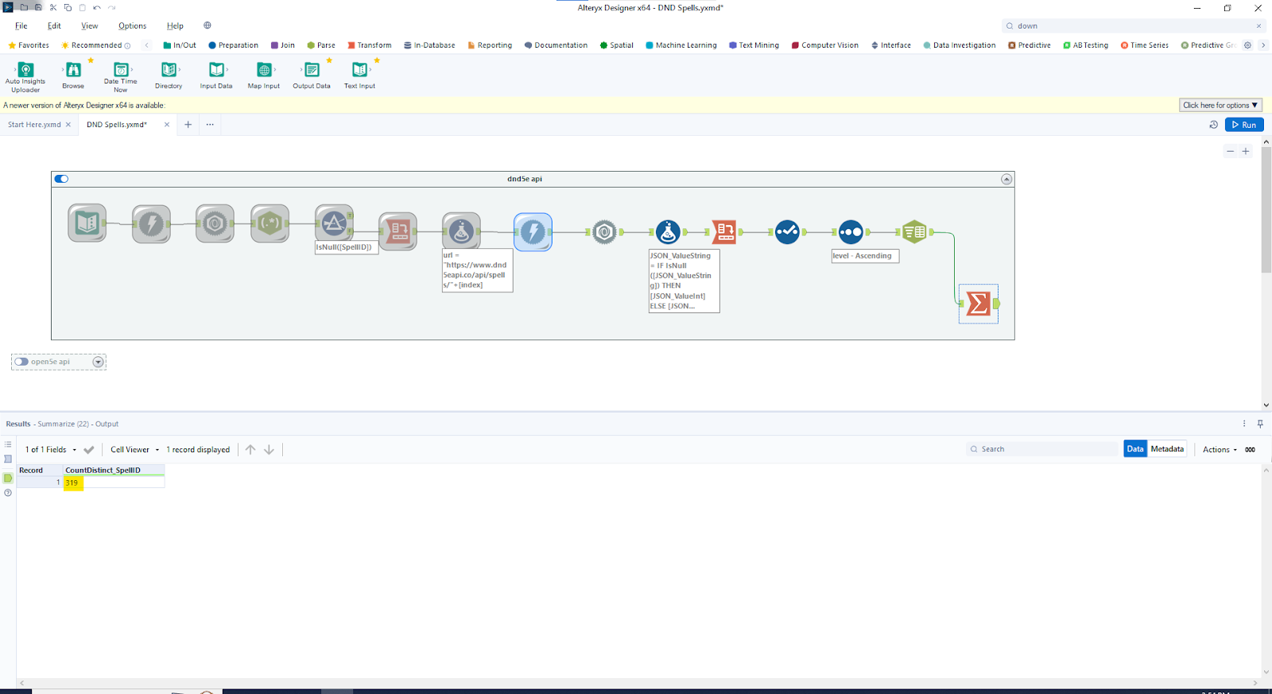Click the Summarize tool on canvas
This screenshot has width=1272, height=694.
point(979,304)
